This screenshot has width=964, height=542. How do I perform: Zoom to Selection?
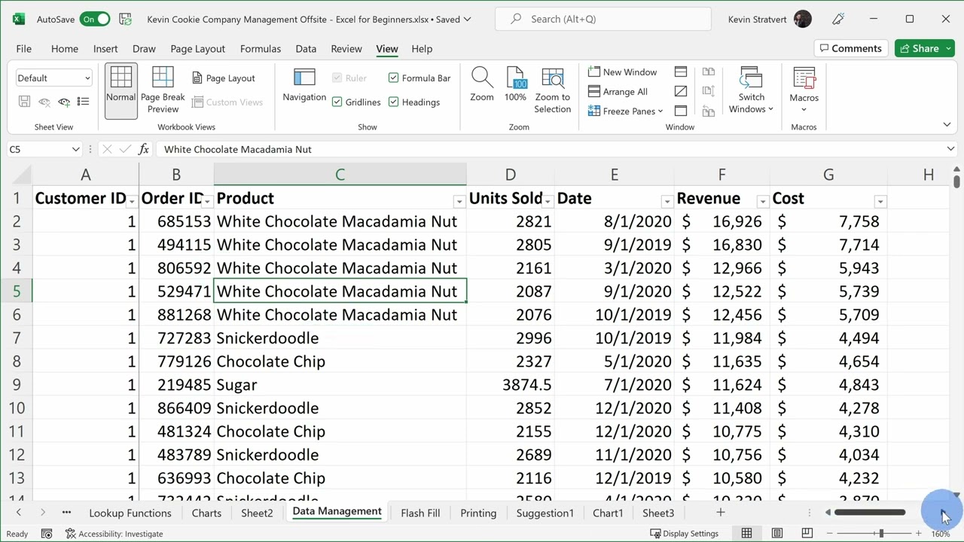pyautogui.click(x=552, y=90)
